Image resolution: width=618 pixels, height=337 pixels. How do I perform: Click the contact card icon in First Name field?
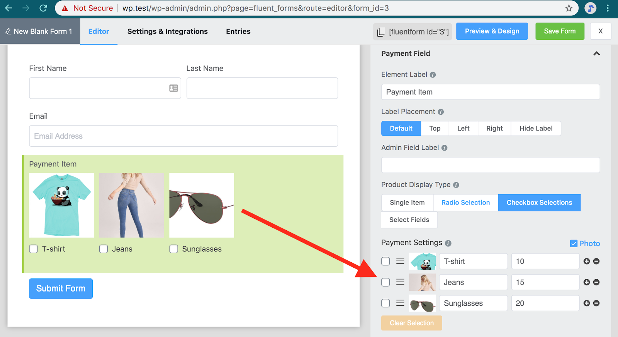pos(174,88)
